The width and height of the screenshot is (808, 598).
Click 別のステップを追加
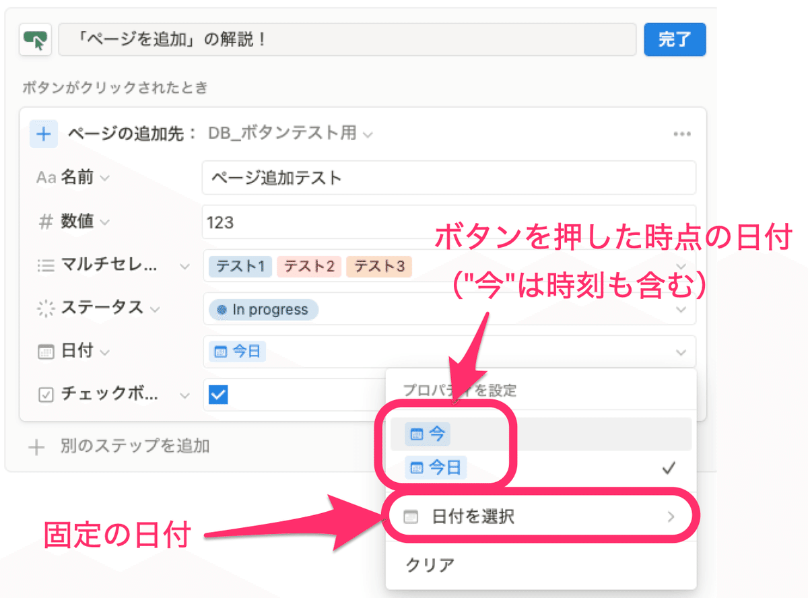click(x=120, y=446)
